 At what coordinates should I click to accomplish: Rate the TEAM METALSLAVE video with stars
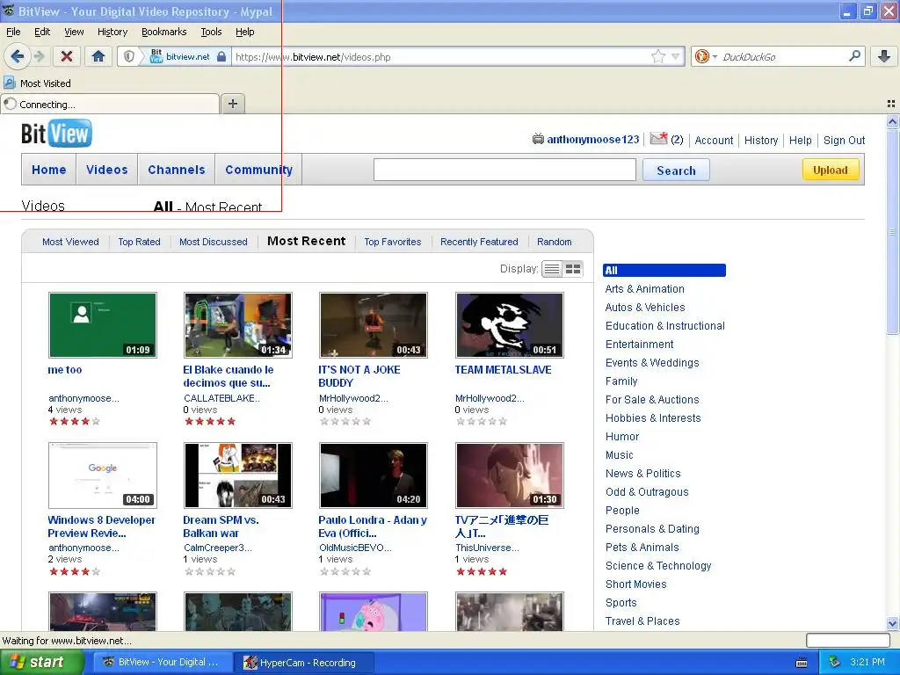(x=482, y=421)
